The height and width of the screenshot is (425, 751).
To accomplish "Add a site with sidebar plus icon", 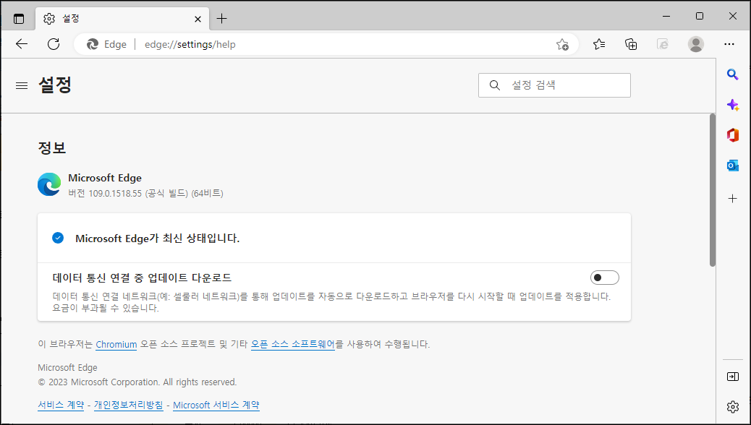I will (732, 198).
